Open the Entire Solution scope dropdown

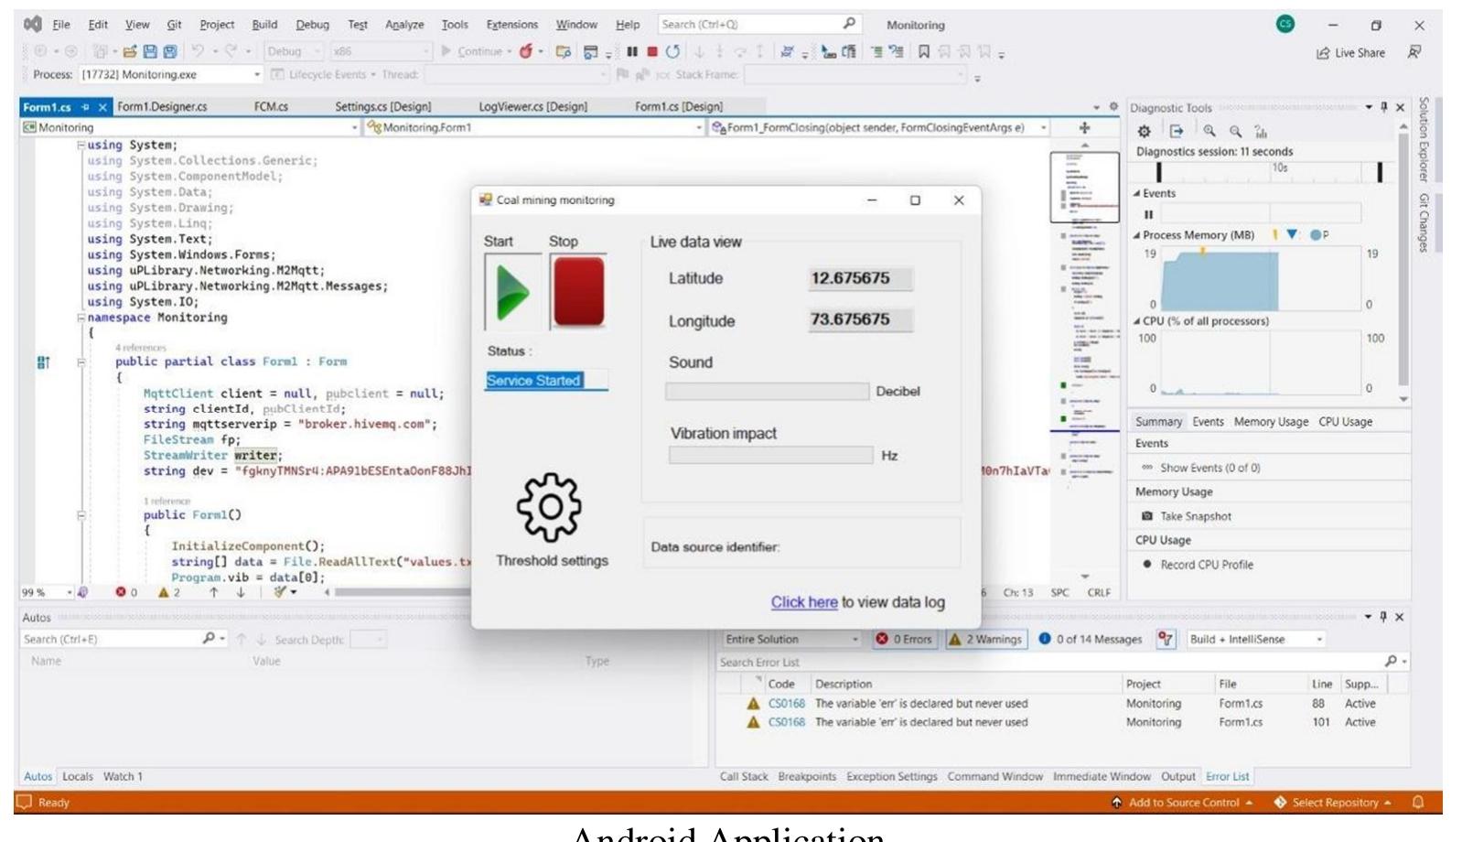pyautogui.click(x=791, y=639)
